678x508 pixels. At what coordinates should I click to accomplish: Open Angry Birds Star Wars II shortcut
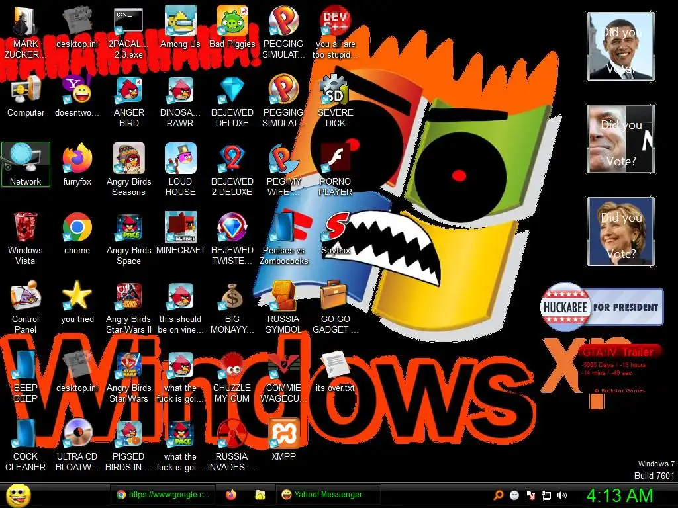(x=128, y=307)
